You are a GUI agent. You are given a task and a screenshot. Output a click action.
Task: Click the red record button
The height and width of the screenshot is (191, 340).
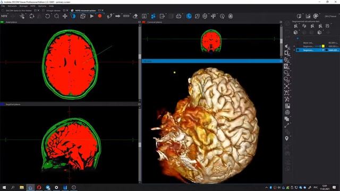tap(100, 16)
